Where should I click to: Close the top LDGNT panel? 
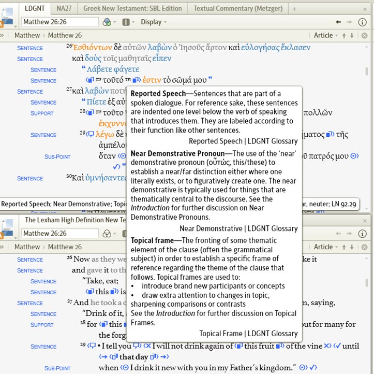tap(365, 9)
